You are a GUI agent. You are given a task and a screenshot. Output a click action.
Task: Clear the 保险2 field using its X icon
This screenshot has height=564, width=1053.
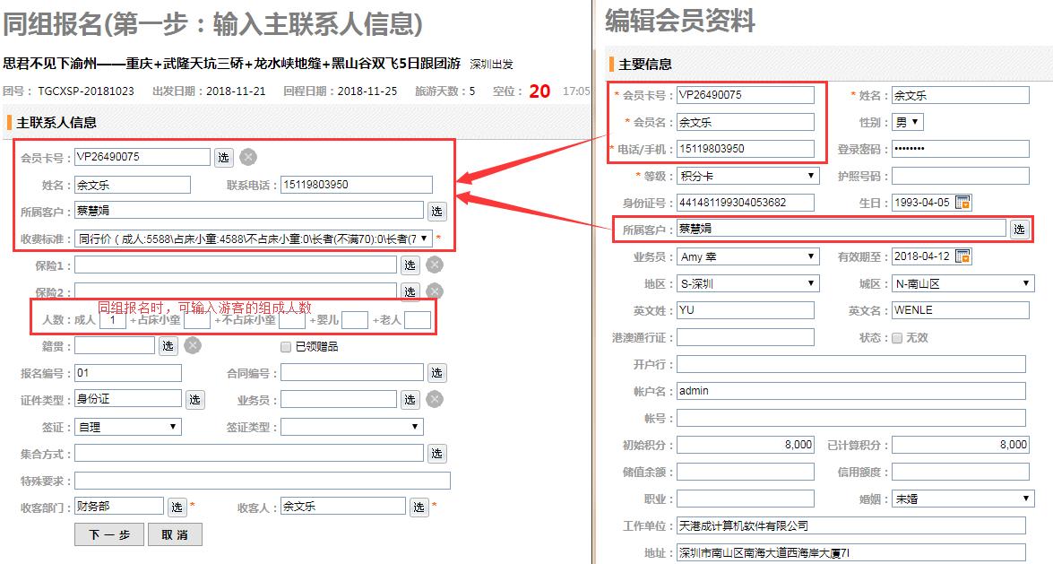(435, 291)
